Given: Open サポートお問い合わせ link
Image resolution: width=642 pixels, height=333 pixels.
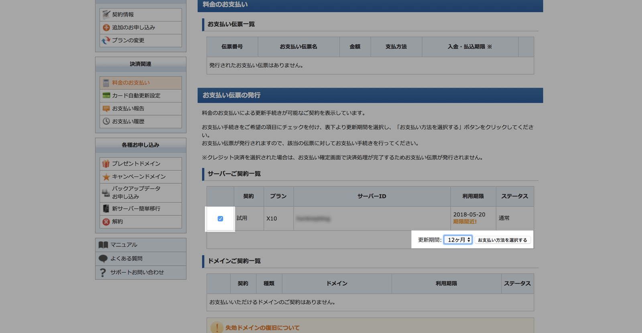Looking at the screenshot, I should [141, 272].
